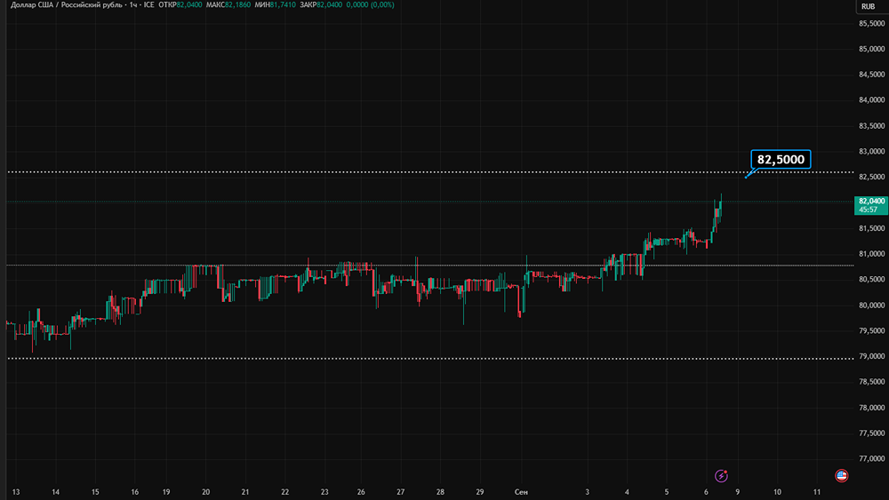Click the 0,0000 (0,00%) change value
Screen dimensions: 889x500
[370, 4]
